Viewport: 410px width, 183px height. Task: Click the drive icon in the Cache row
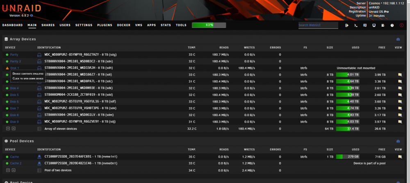pos(39,157)
